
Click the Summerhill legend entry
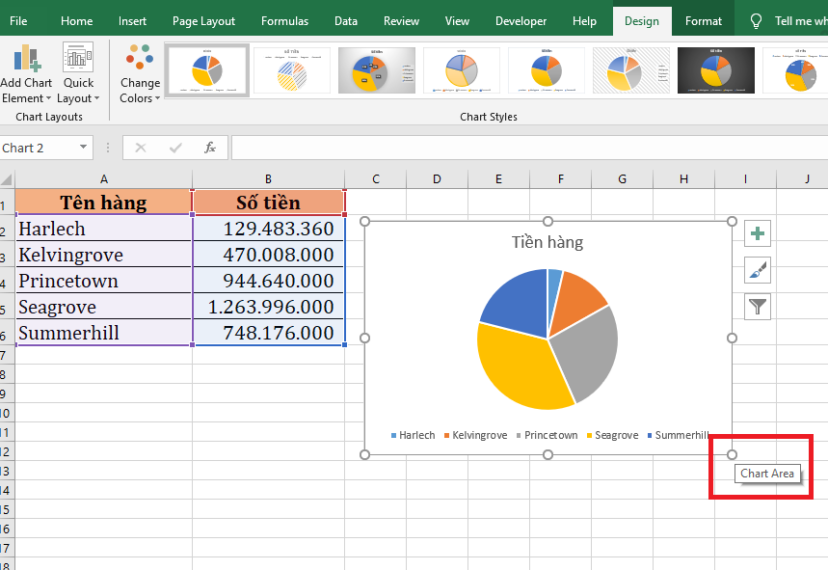tap(681, 435)
